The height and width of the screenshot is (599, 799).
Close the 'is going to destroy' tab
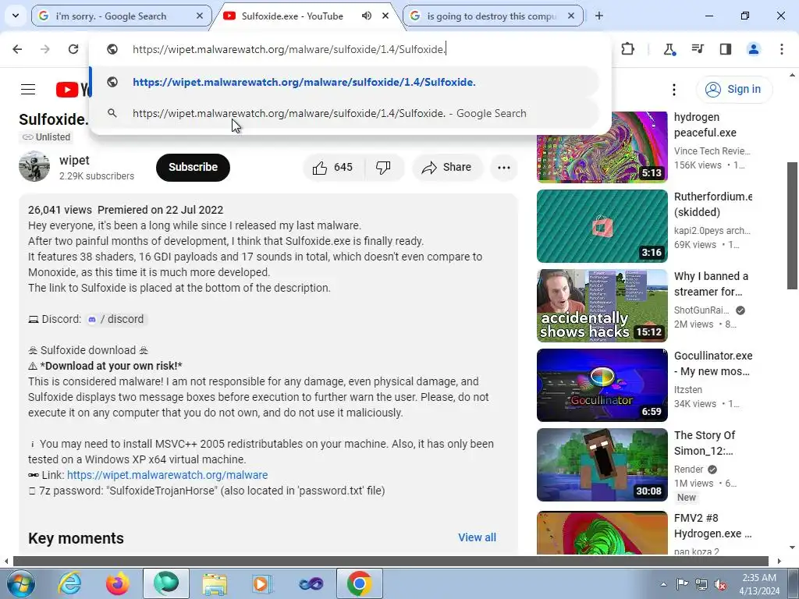click(571, 16)
